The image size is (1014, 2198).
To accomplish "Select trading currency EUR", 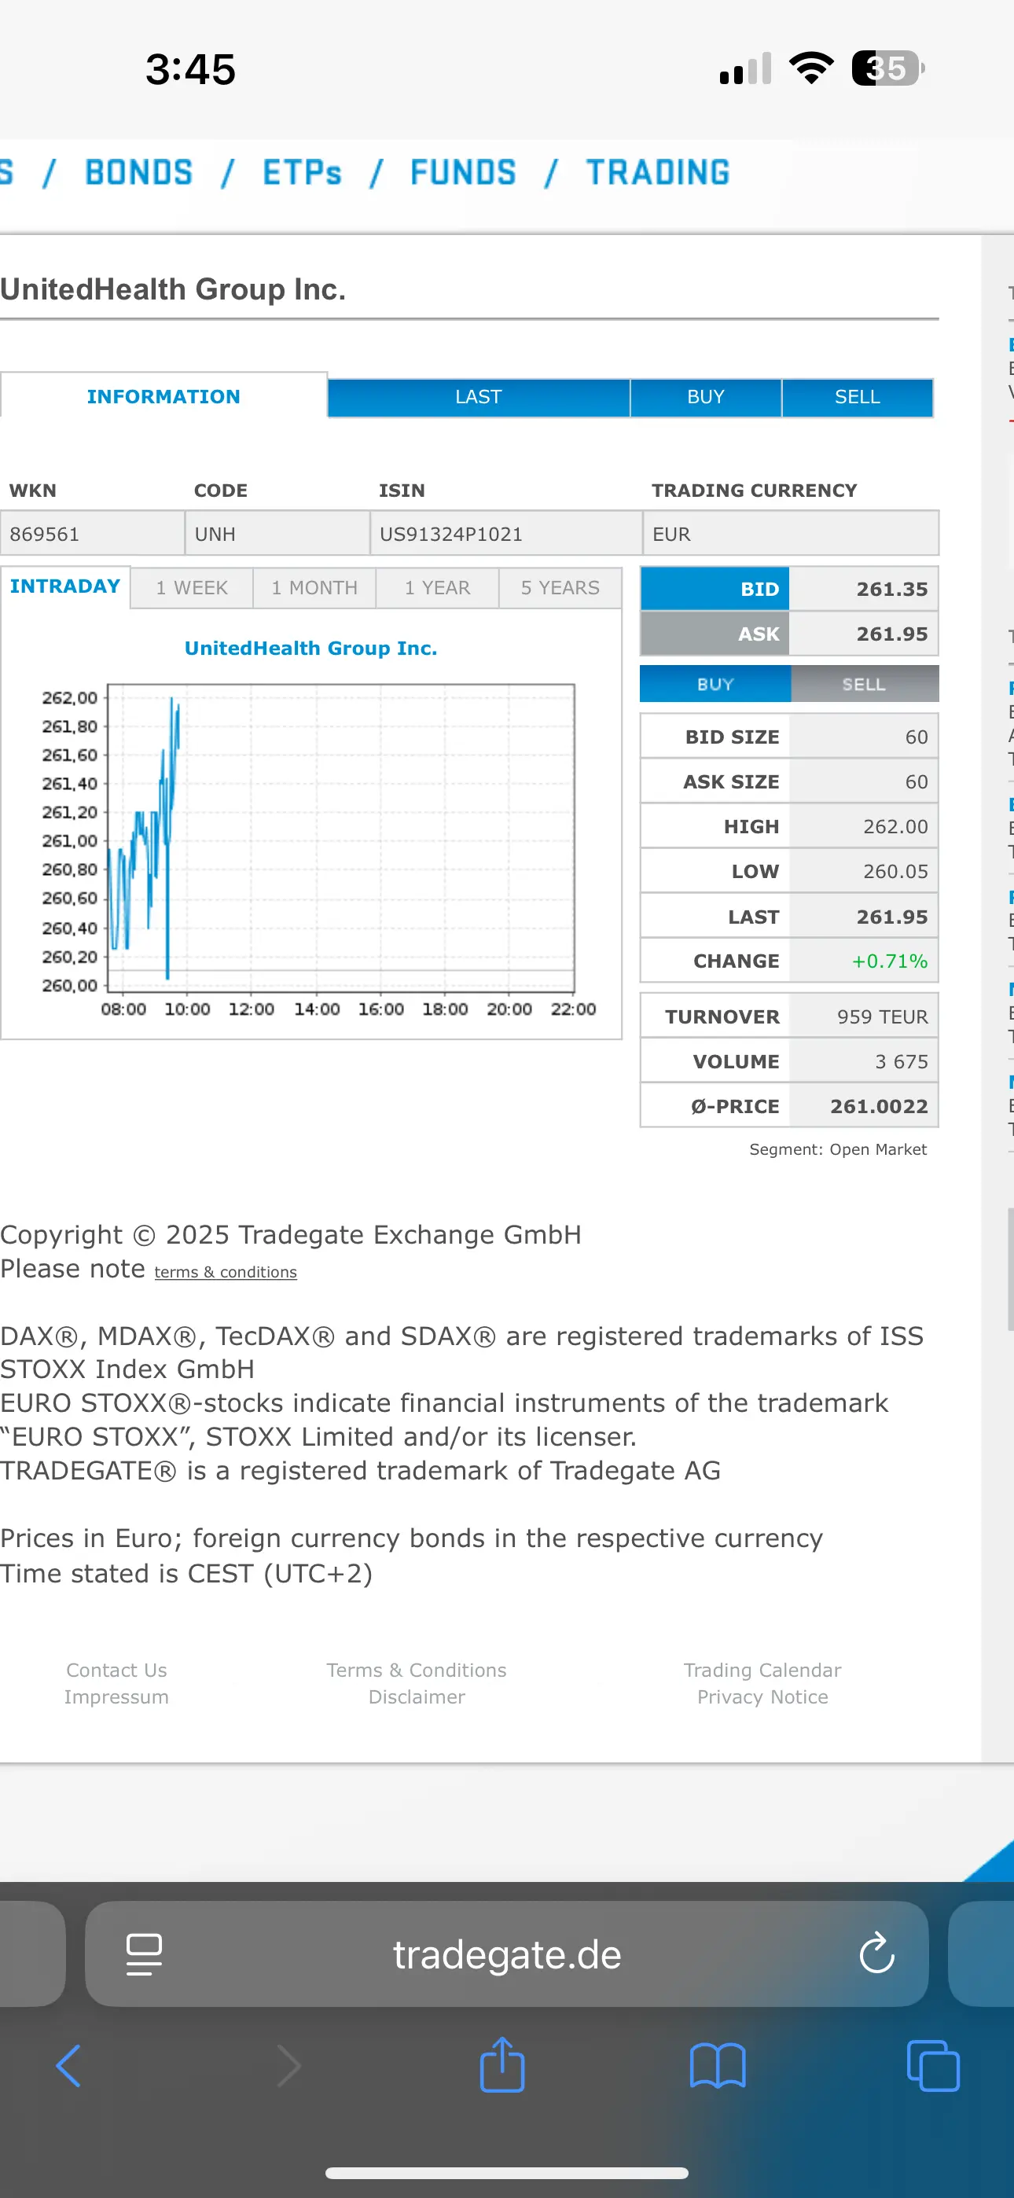I will (672, 534).
